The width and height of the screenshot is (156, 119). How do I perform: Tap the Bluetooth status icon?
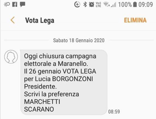click(x=85, y=5)
